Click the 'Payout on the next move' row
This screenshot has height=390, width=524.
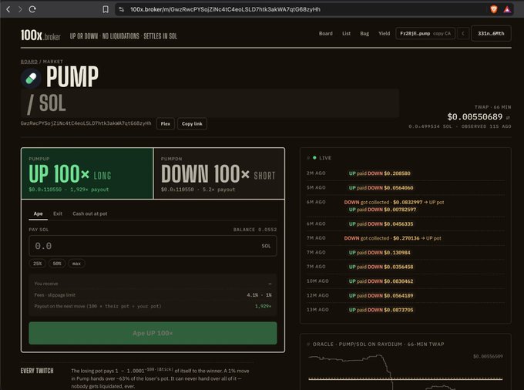click(x=153, y=306)
